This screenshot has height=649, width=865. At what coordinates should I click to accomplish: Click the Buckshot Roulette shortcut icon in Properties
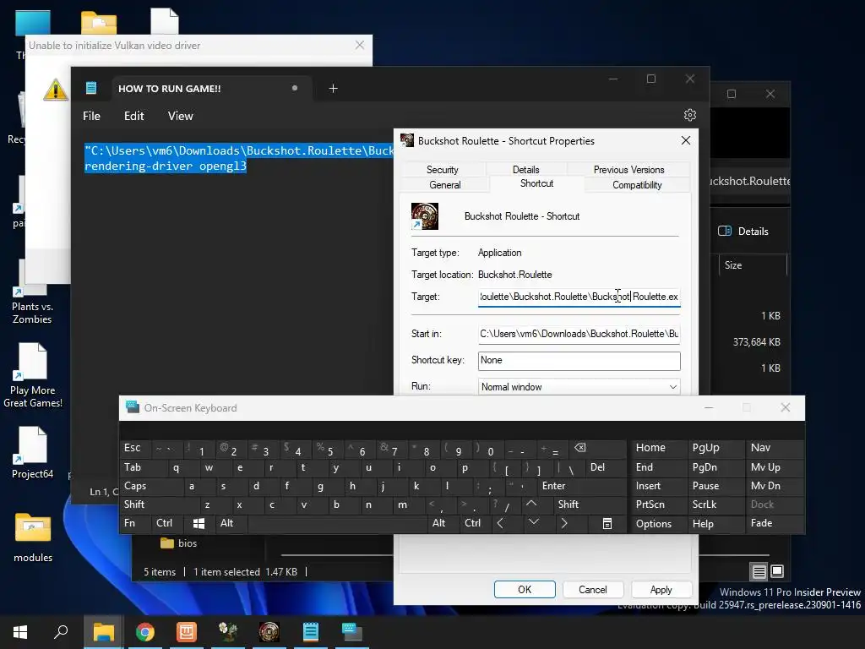pos(425,216)
